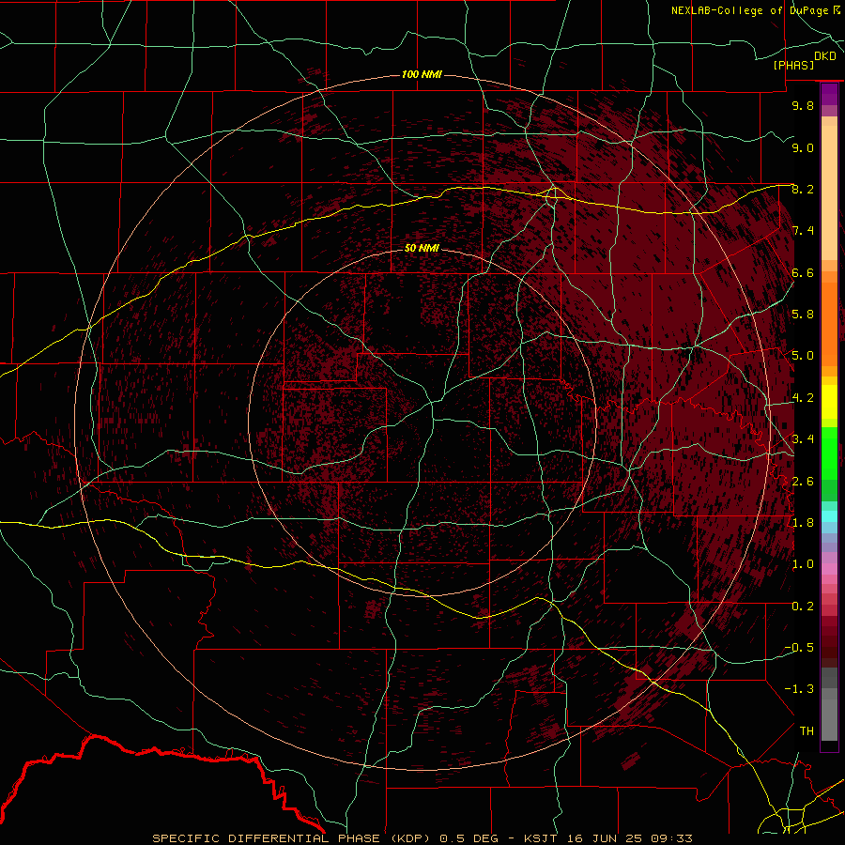845x845 pixels.
Task: Click the 8.2 value on the color scale
Action: point(803,189)
